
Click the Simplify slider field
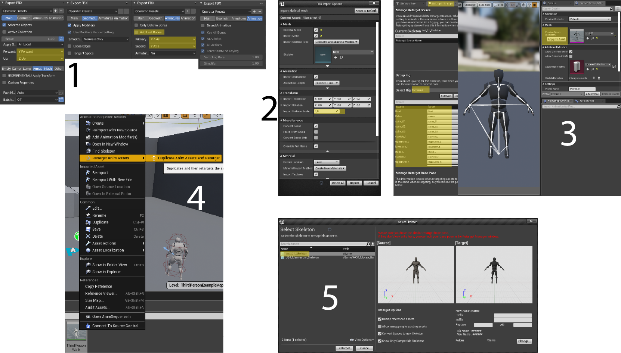231,63
